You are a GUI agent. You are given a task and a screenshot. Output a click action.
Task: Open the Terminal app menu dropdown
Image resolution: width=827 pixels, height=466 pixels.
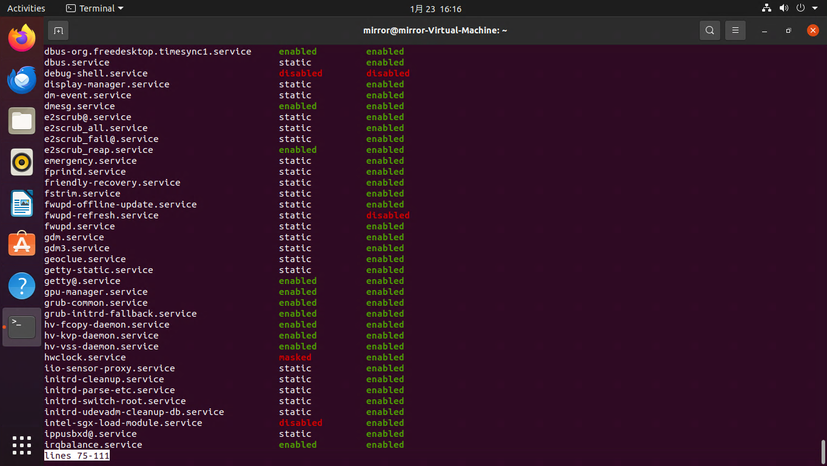(95, 8)
